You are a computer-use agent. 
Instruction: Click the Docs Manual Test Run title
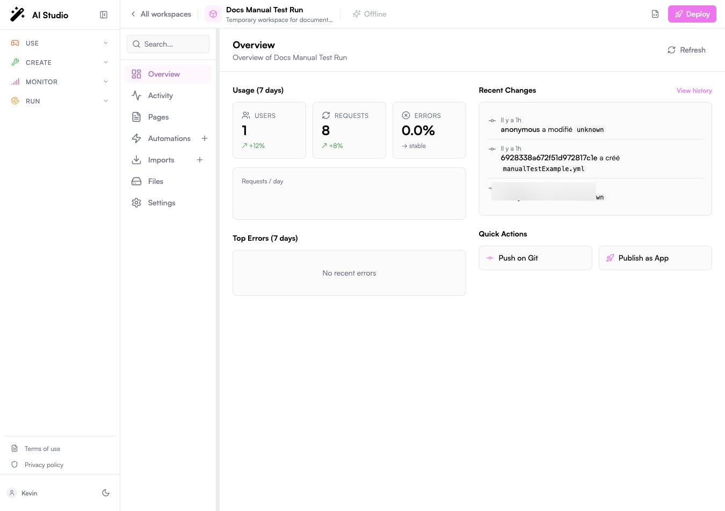(x=264, y=10)
